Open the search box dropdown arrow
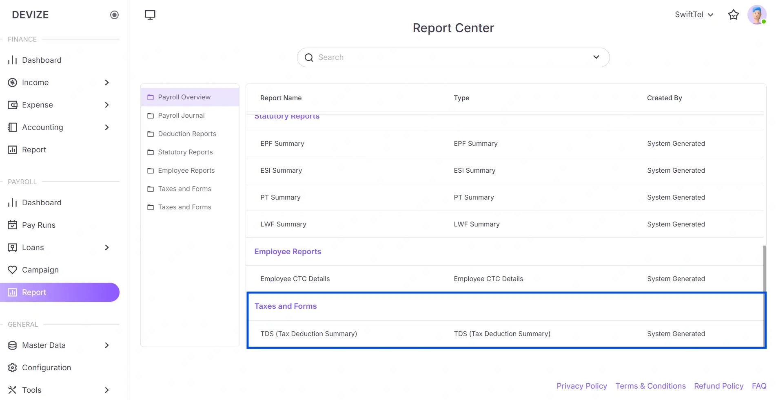Screen dimensions: 776x400 596,57
